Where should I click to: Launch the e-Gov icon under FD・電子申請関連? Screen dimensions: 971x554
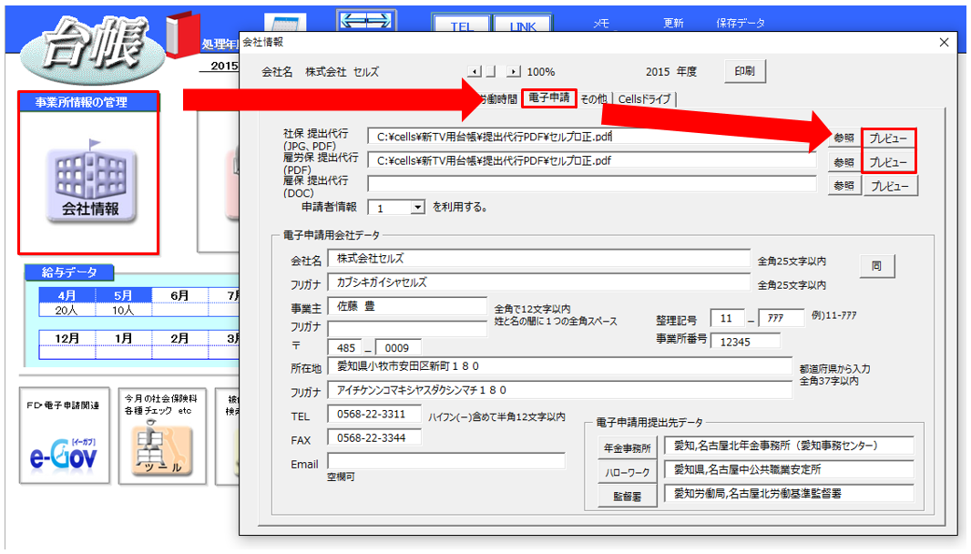click(64, 457)
